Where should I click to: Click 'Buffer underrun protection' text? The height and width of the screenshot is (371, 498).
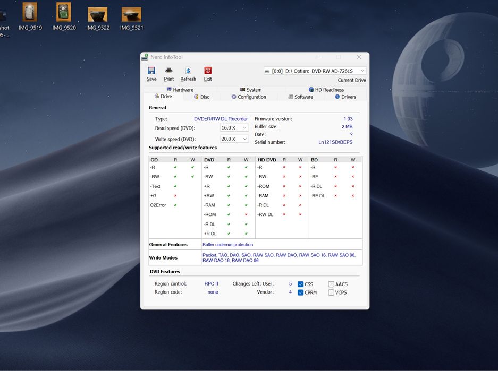(x=227, y=245)
